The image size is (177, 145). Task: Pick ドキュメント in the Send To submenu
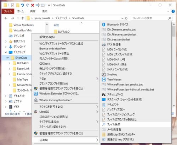click(x=136, y=104)
